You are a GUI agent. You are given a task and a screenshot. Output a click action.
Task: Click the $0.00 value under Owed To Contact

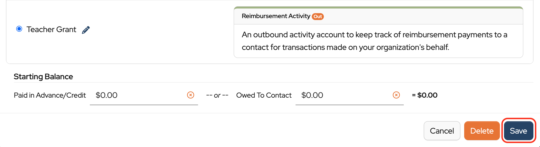point(312,95)
